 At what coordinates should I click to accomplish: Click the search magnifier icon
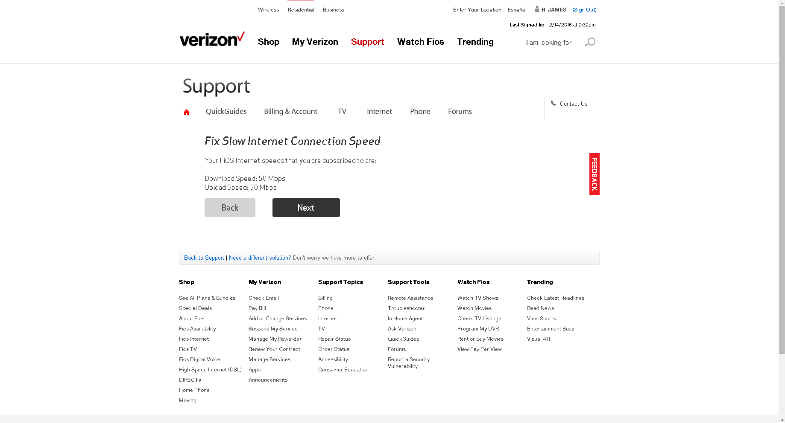click(590, 42)
